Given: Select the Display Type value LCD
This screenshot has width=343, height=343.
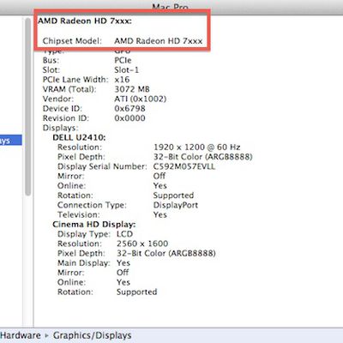Looking at the screenshot, I should click(x=124, y=234).
